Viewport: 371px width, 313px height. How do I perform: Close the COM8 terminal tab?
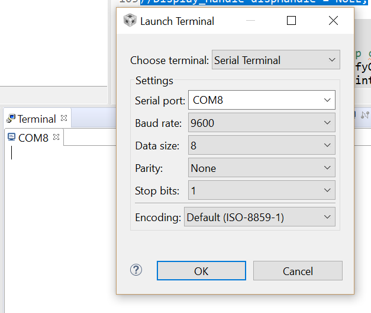point(56,137)
